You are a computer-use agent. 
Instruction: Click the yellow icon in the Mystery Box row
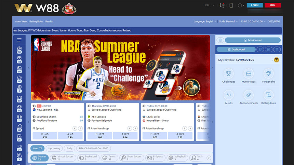pyautogui.click(x=276, y=60)
